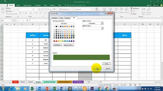The image size is (163, 91).
Task: Open the font size dropdown
Action: pyautogui.click(x=37, y=9)
